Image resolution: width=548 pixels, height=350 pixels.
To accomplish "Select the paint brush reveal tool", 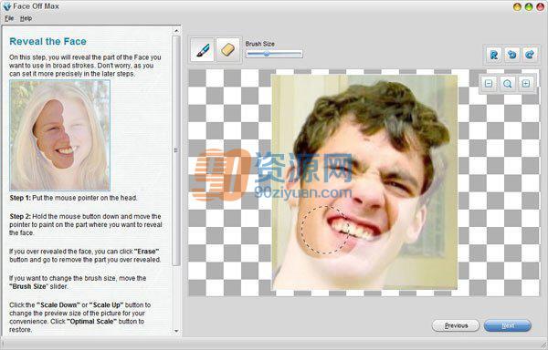I will [x=203, y=50].
